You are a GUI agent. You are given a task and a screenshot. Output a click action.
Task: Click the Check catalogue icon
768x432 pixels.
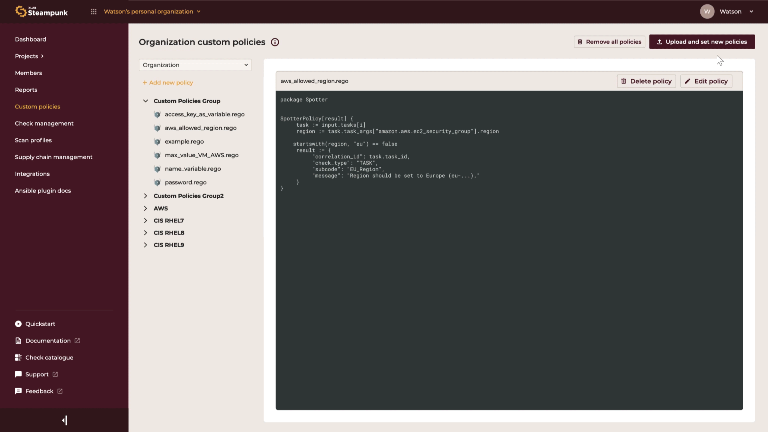(18, 358)
